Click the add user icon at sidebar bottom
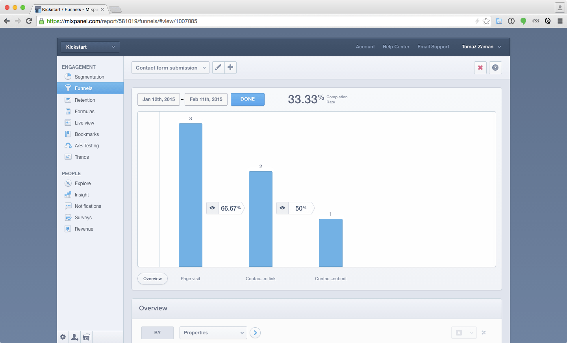The height and width of the screenshot is (343, 567). coord(75,337)
